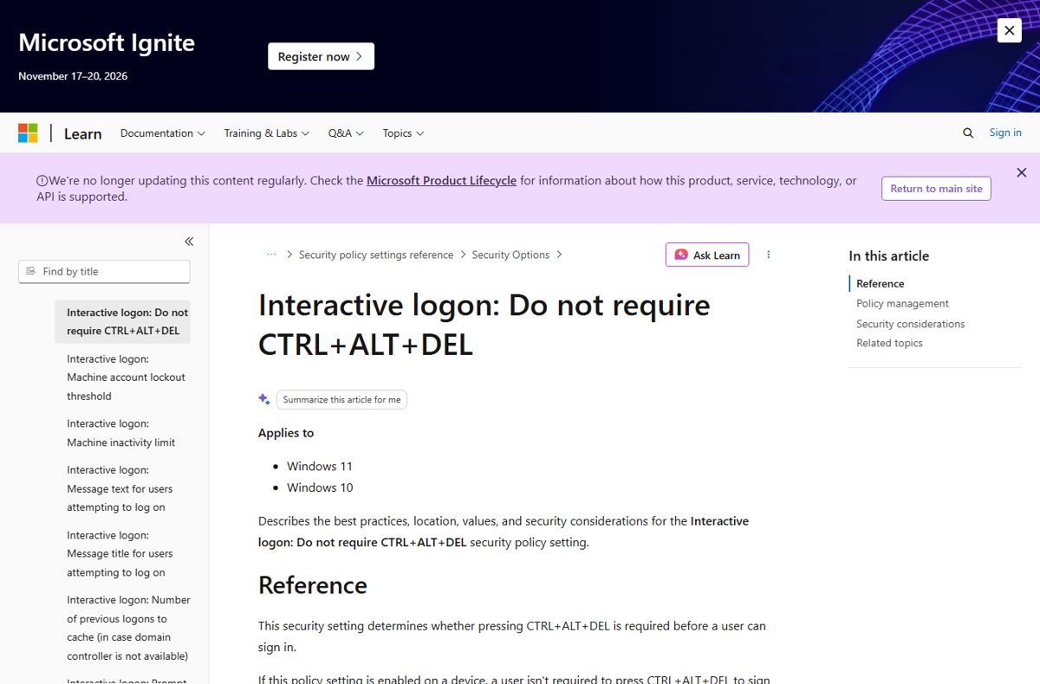Open the Security Options breadcrumb
The width and height of the screenshot is (1040, 684).
coord(510,255)
